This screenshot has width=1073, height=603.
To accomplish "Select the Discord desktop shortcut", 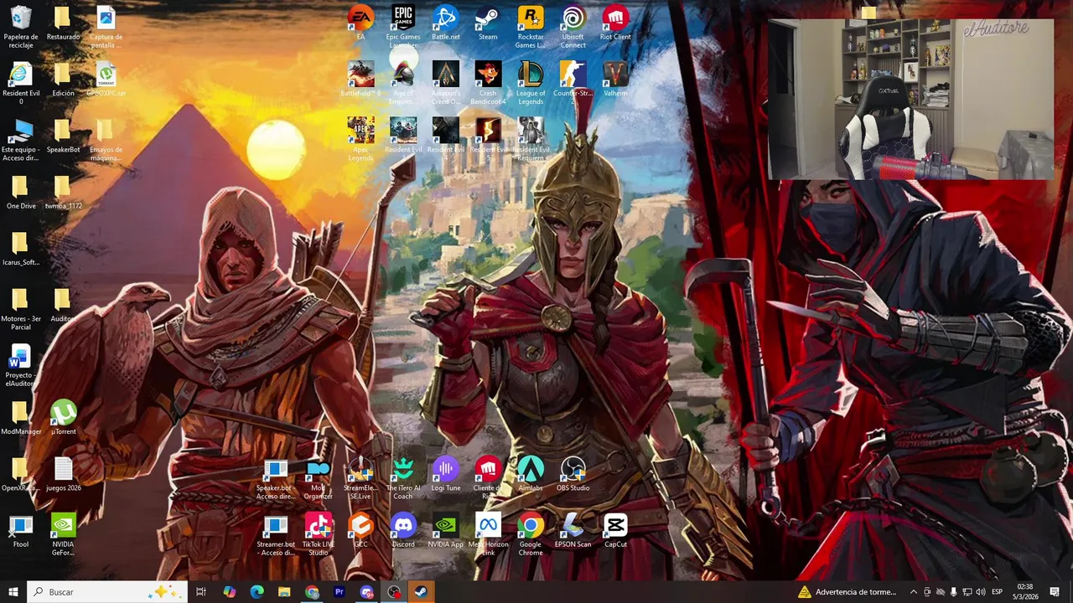I will (x=403, y=531).
